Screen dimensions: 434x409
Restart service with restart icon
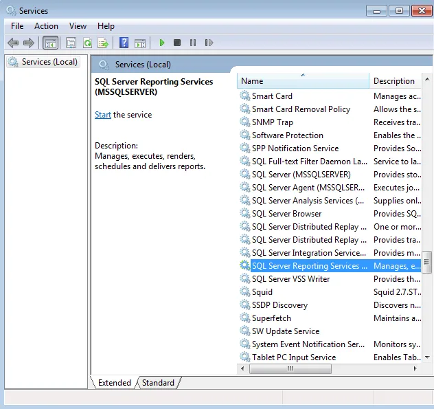coord(209,43)
